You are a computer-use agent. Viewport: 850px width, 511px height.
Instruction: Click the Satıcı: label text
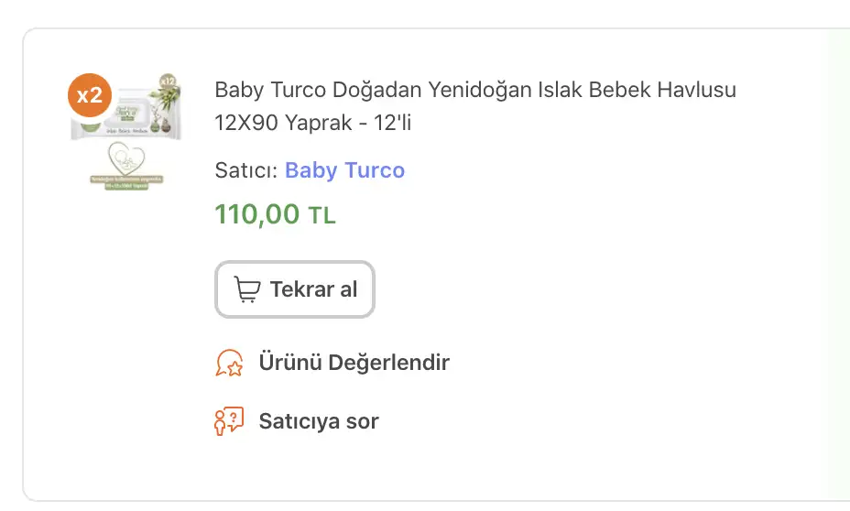point(246,170)
